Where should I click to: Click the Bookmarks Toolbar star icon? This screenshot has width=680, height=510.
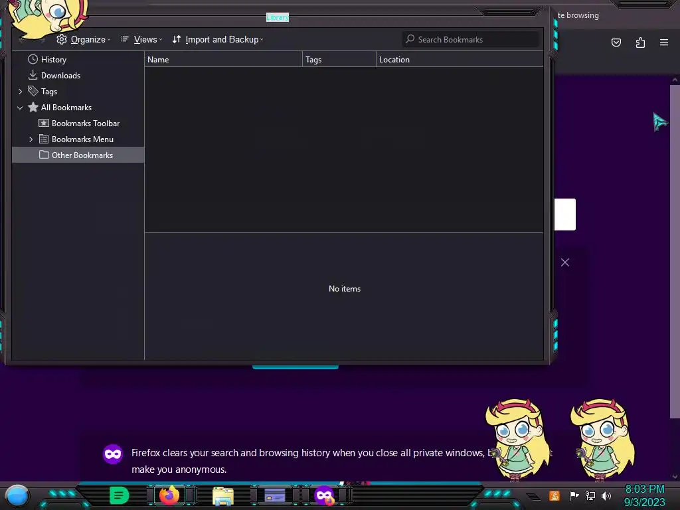coord(44,123)
